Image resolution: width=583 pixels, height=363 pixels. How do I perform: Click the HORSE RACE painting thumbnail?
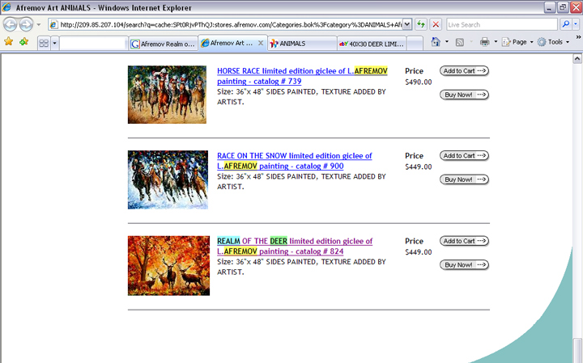coord(167,95)
